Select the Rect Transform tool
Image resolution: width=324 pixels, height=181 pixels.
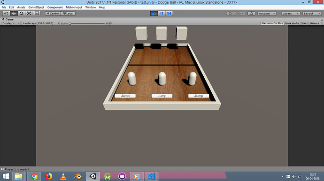click(37, 14)
